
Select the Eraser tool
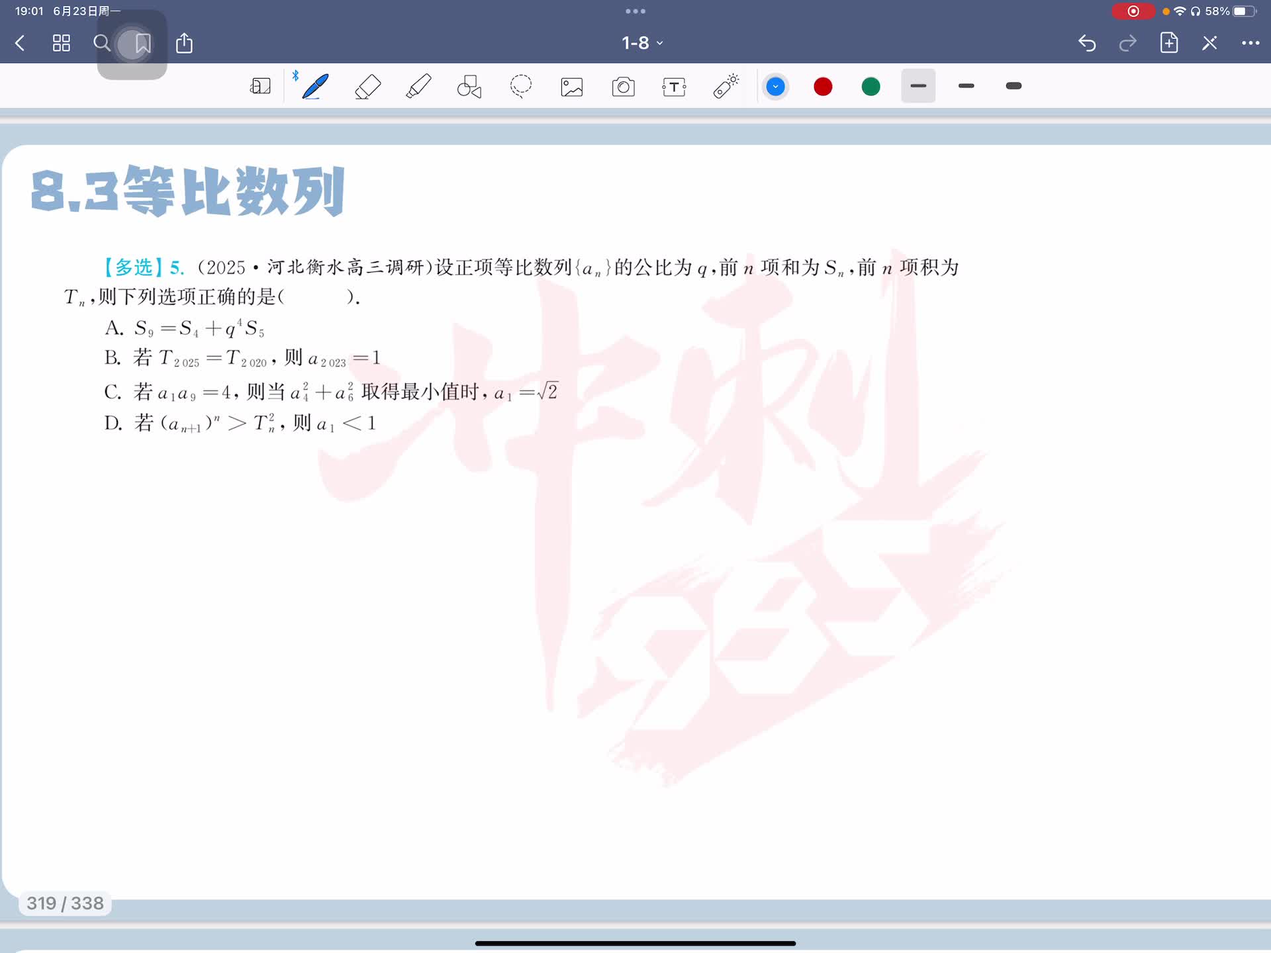[367, 87]
